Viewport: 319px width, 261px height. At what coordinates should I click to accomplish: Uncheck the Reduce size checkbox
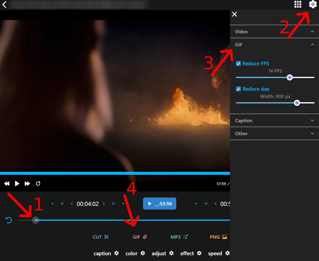click(x=238, y=89)
